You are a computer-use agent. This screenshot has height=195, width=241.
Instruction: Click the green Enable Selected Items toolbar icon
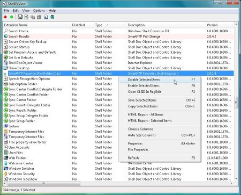12,17
